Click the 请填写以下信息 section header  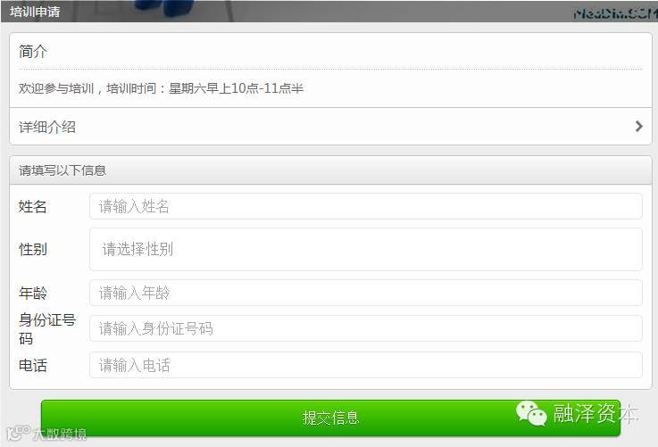pos(62,170)
